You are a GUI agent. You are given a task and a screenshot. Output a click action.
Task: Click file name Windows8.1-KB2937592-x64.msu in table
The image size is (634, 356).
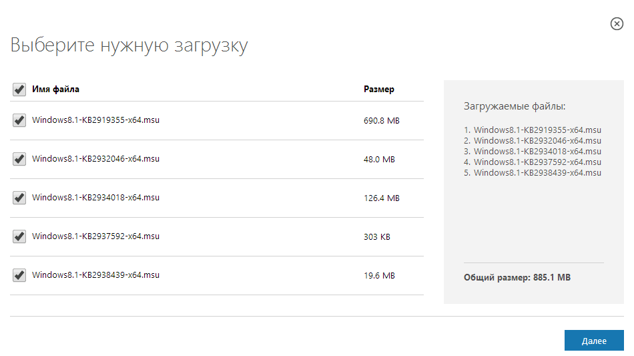click(96, 236)
